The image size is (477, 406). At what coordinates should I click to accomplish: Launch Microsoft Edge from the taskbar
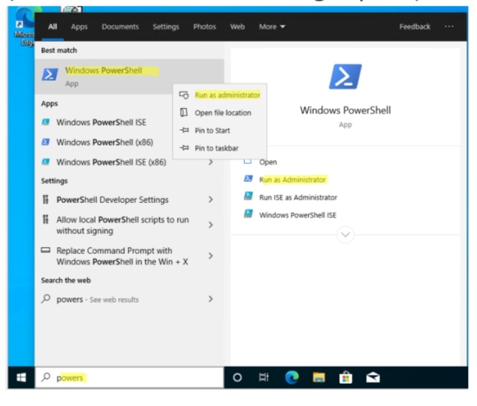click(292, 377)
